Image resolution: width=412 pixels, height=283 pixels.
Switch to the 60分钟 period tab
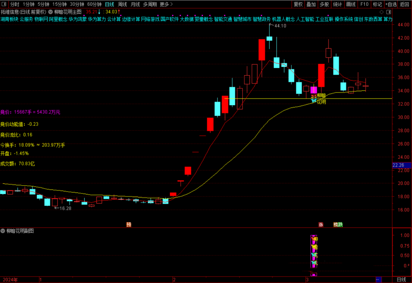pos(94,5)
